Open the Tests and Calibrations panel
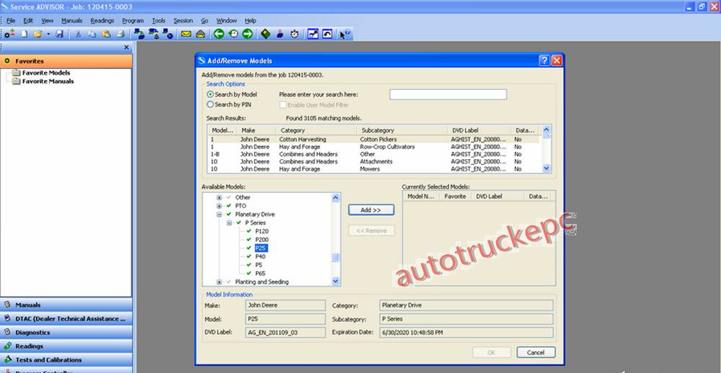Viewport: 721px width, 373px height. (x=66, y=360)
